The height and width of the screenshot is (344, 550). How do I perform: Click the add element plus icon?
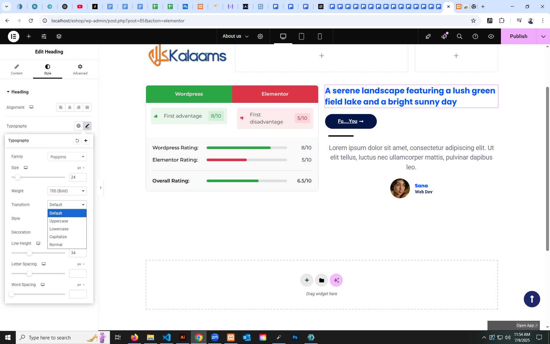29,36
